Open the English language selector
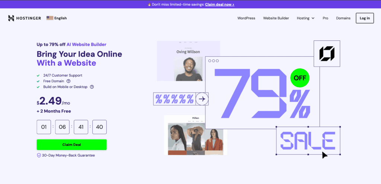381x184 pixels. click(57, 18)
